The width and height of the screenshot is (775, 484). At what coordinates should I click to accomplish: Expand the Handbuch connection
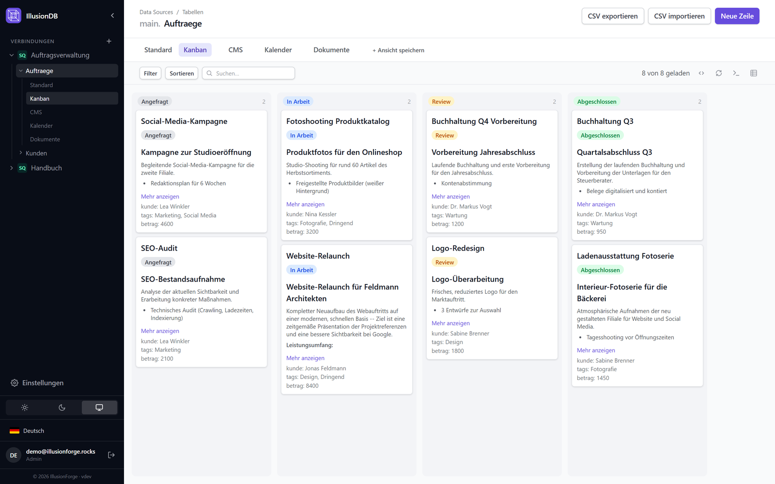pos(12,168)
